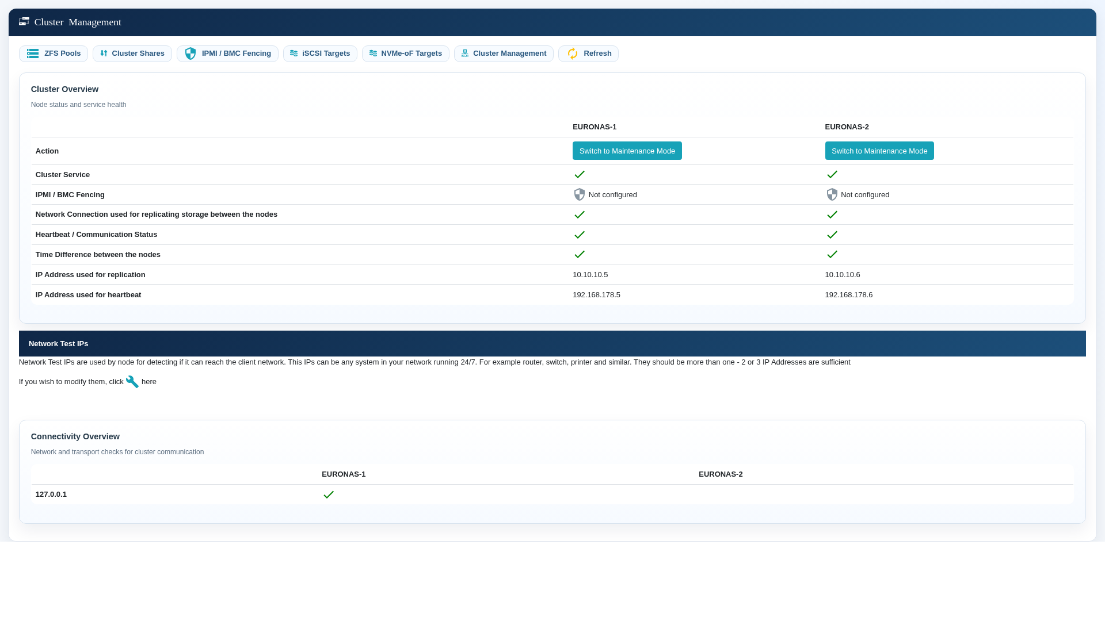This screenshot has width=1105, height=621.
Task: Click EURONAS-1 fencing shield icon
Action: pos(580,194)
